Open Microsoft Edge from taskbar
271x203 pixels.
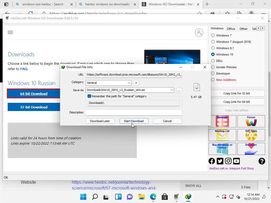click(153, 197)
